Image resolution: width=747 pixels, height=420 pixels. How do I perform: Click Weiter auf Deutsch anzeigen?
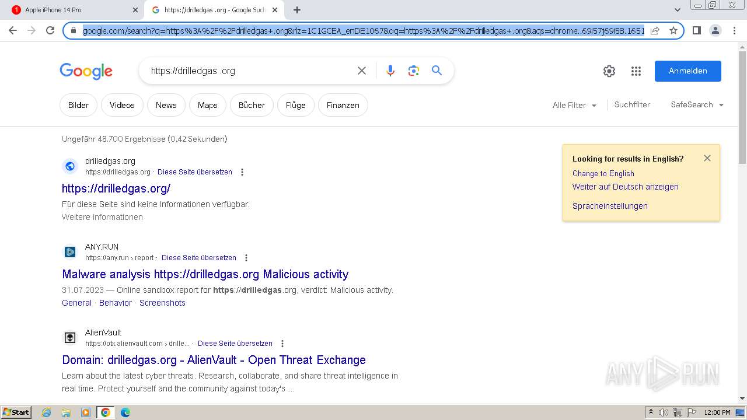626,187
